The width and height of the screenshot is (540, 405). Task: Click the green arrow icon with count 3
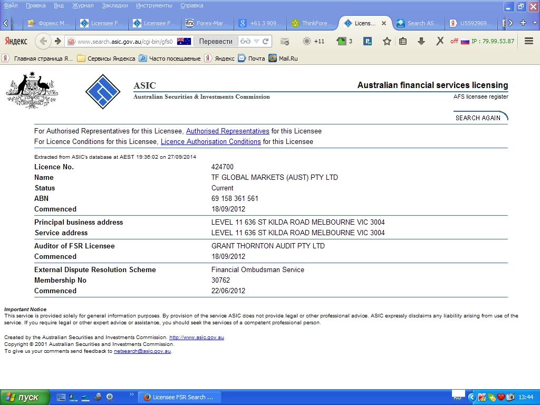point(344,41)
